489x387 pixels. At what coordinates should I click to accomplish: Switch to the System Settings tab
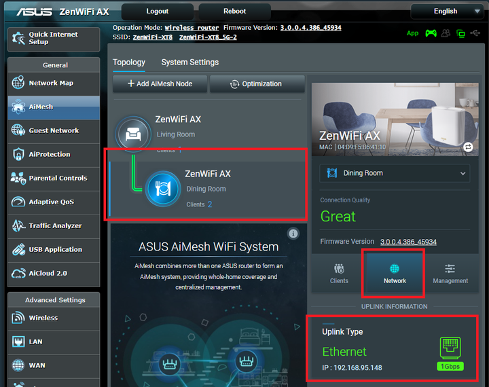click(x=190, y=62)
